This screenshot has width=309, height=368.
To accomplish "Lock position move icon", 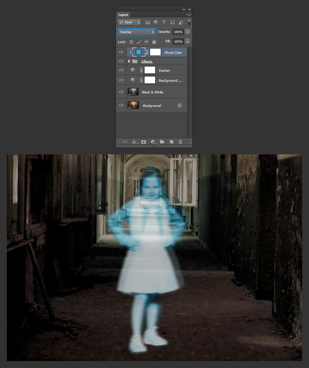I will click(146, 42).
